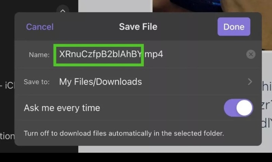This screenshot has height=162, width=272.
Task: Click inside the highlighted XRnuCzfpB2blAhBY name field
Action: coord(99,55)
